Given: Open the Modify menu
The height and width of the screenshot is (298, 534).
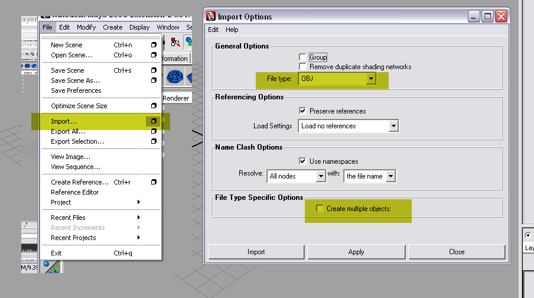Looking at the screenshot, I should click(86, 27).
